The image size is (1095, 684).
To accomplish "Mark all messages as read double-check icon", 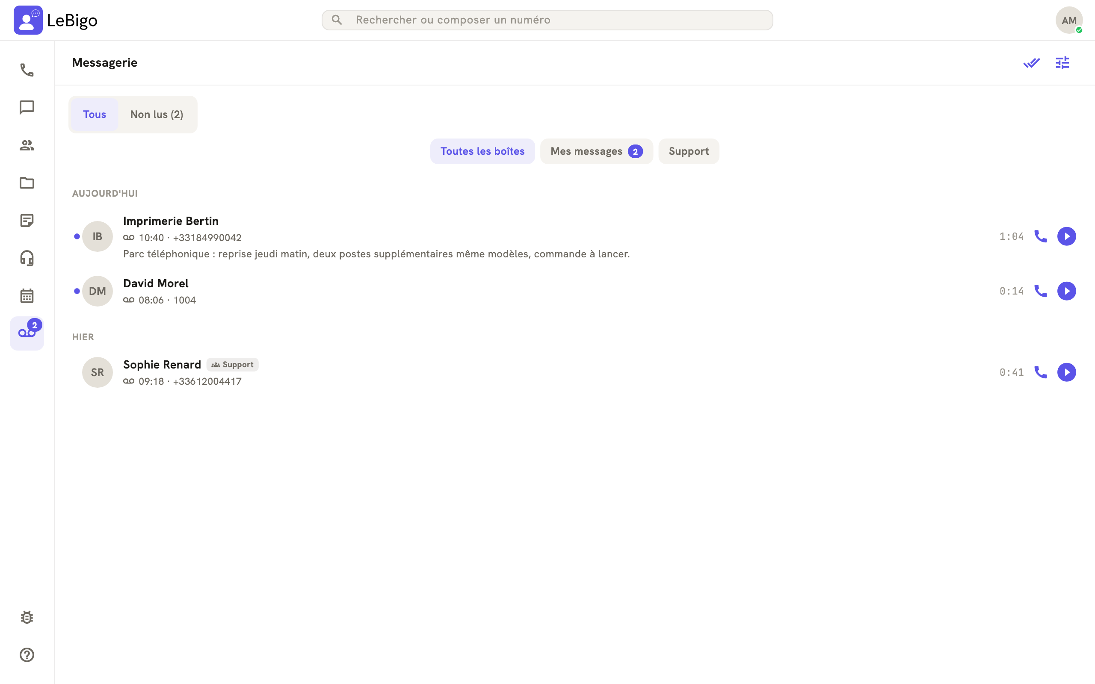I will pyautogui.click(x=1032, y=63).
